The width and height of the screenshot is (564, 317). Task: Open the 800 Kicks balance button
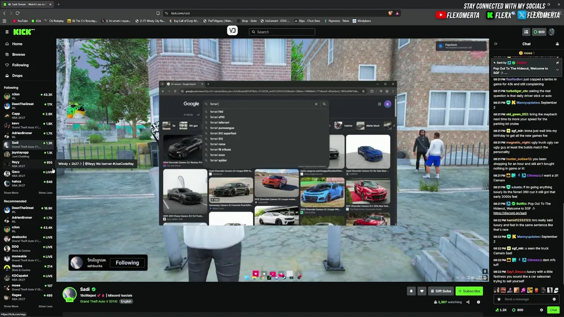(x=539, y=32)
